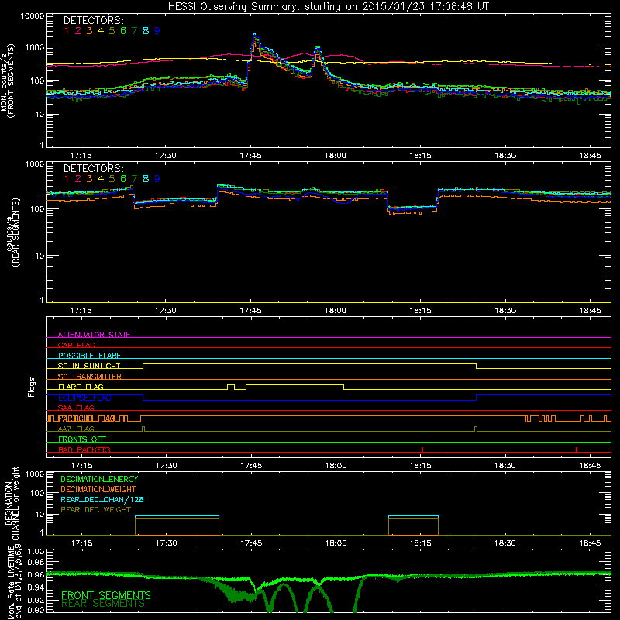Image resolution: width=620 pixels, height=620 pixels.
Task: Click the 0.96 tick label on the livetime axis
Action: pyautogui.click(x=36, y=574)
